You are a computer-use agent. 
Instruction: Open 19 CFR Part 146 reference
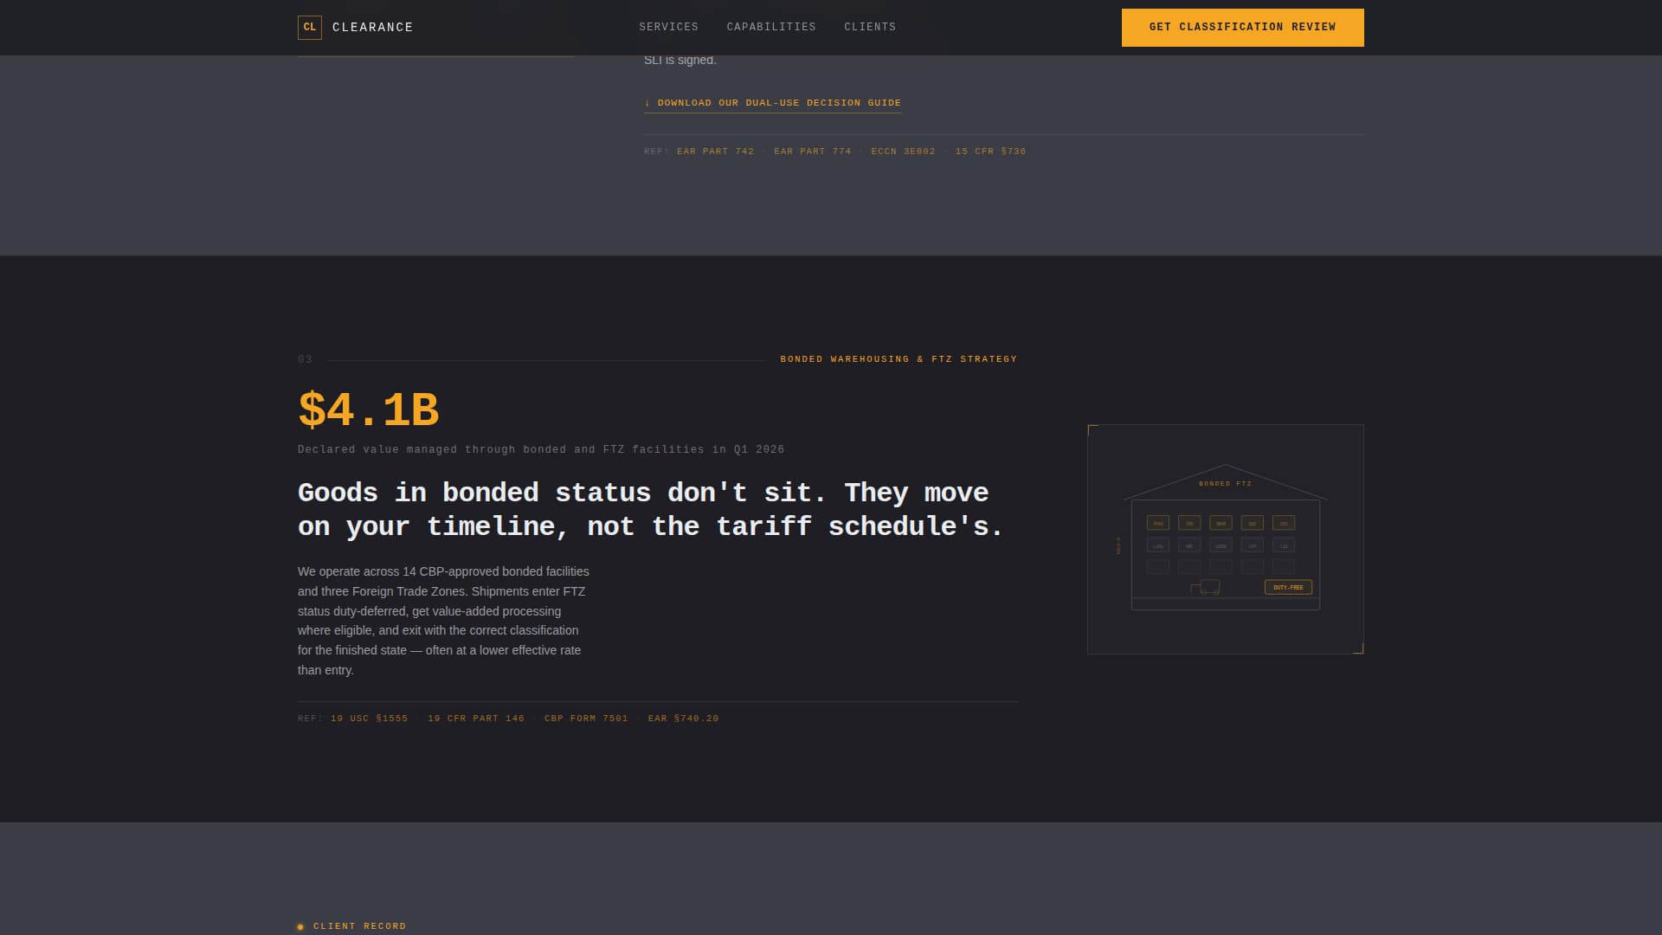pyautogui.click(x=475, y=719)
